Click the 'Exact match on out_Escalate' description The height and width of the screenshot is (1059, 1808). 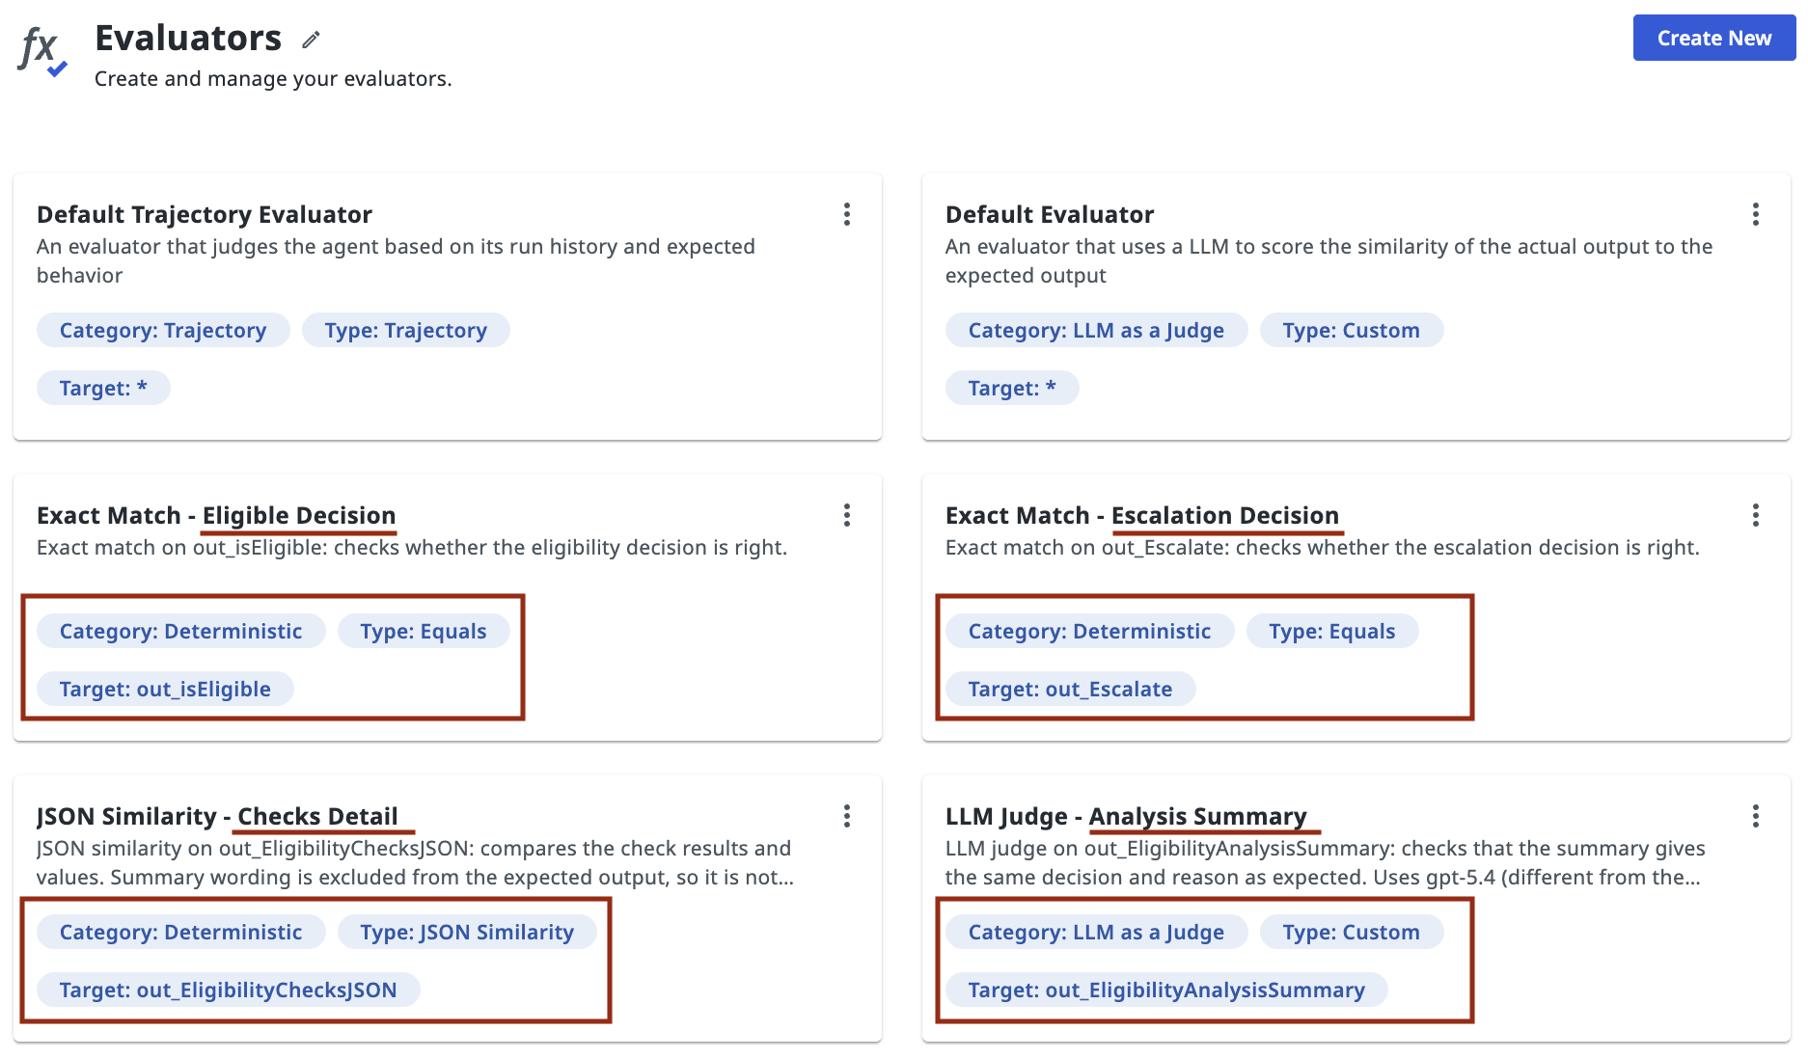[x=1323, y=548]
